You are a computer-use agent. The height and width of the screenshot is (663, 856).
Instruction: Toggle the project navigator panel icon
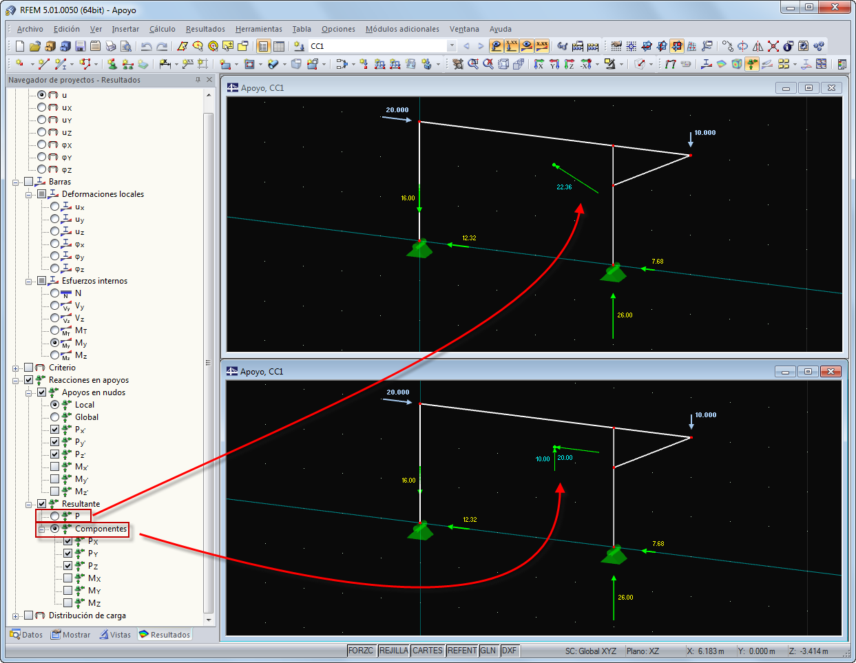pos(264,46)
